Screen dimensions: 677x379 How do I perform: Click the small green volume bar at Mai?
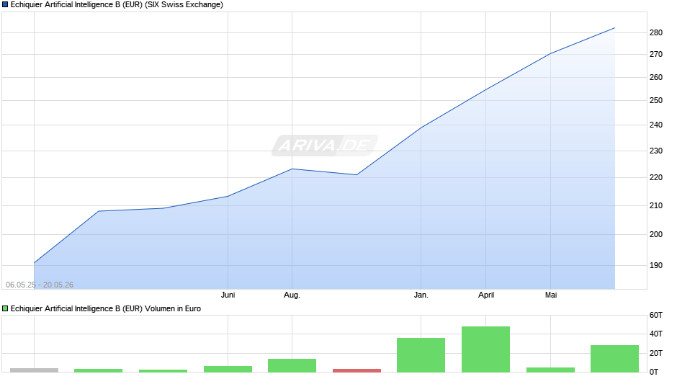[550, 370]
